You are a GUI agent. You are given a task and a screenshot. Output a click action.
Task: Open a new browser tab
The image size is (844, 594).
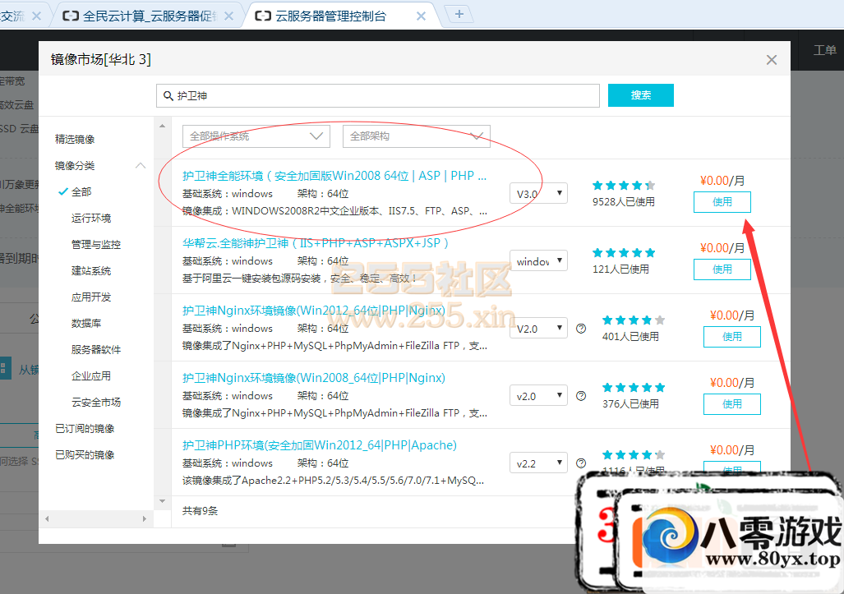click(459, 14)
